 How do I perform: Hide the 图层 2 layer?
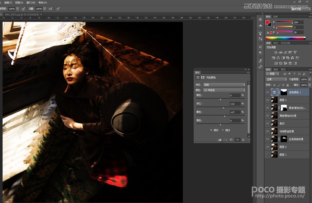[268, 100]
